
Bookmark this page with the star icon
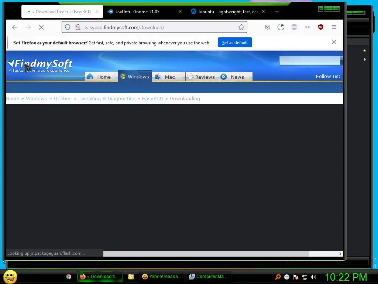coord(241,27)
